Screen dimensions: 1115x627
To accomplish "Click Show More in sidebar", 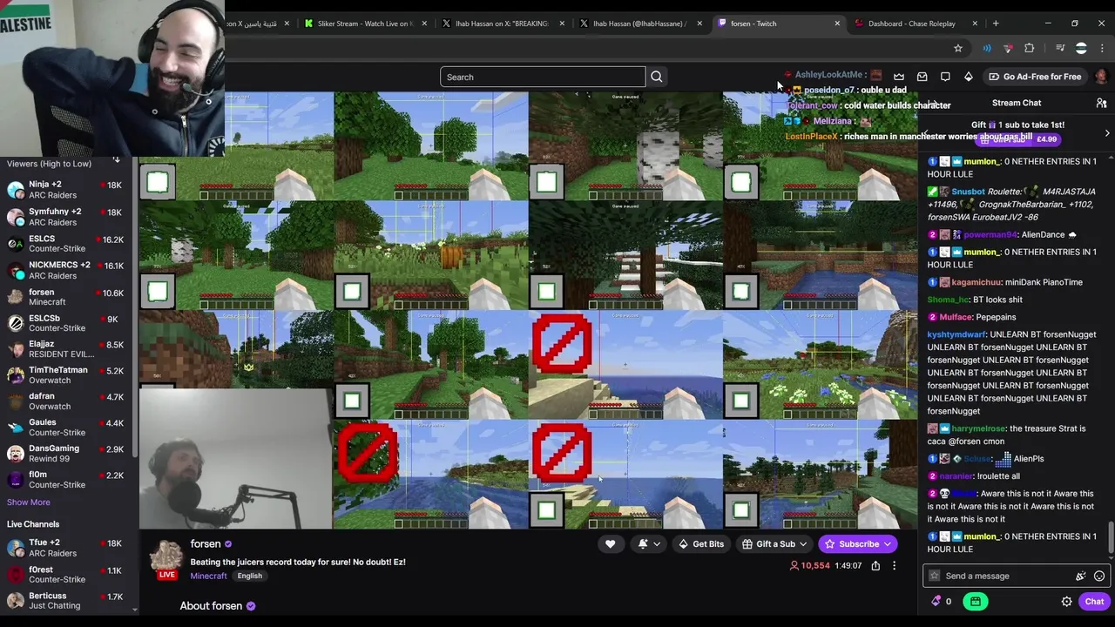I will click(29, 502).
